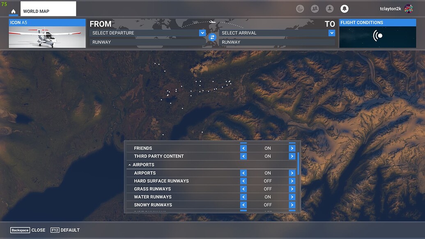Click the spiral multiplayer status icon
425x239 pixels.
[300, 8]
